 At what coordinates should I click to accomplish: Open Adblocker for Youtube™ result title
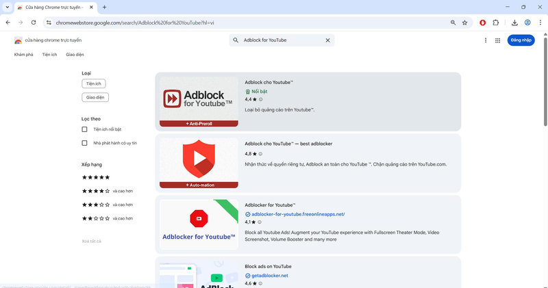coord(270,205)
